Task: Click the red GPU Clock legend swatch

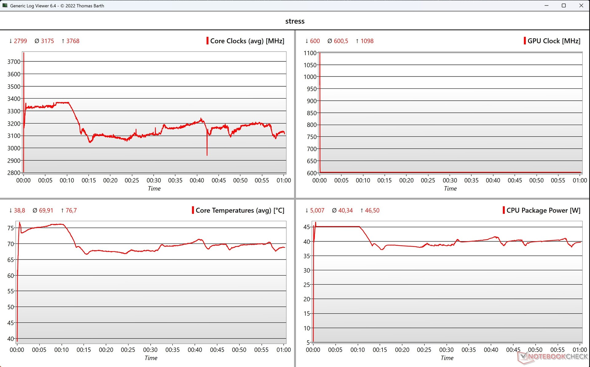Action: (525, 41)
